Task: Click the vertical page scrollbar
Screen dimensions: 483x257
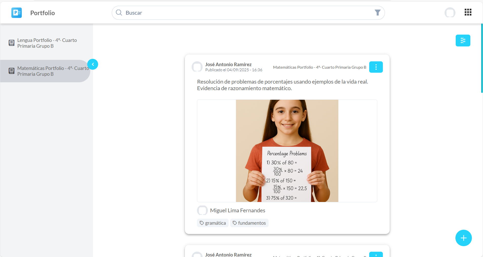Action: coord(482,58)
